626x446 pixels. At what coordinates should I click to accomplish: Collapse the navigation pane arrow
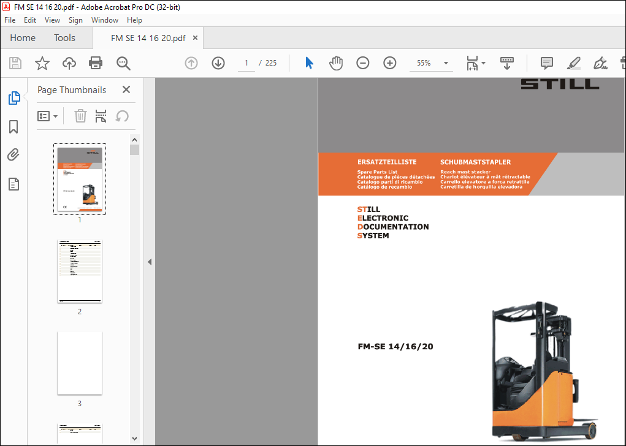point(150,262)
